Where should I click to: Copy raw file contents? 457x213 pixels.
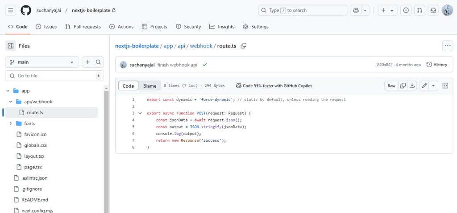[403, 86]
